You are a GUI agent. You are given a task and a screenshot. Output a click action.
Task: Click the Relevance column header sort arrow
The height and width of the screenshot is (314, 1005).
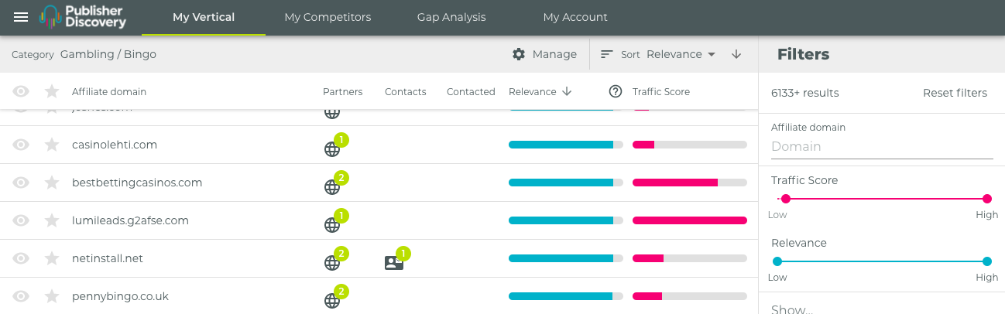567,91
